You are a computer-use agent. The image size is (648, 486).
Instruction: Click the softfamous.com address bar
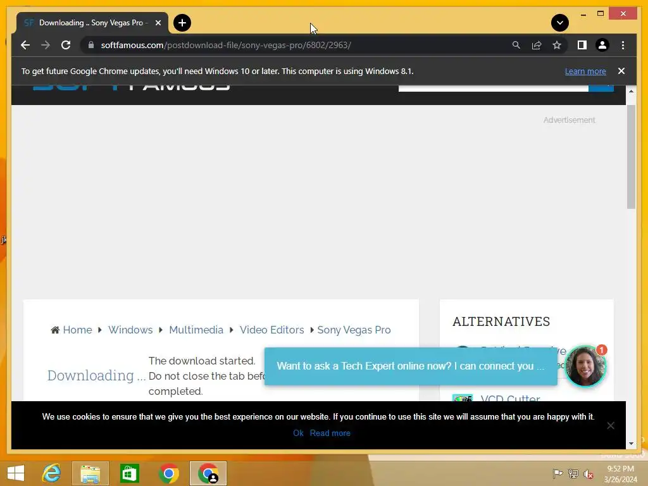tap(226, 45)
